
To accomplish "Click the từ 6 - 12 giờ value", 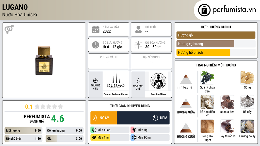I will pyautogui.click(x=112, y=47).
